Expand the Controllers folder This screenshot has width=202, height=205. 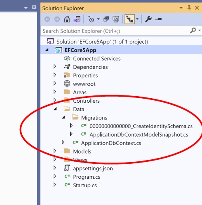pyautogui.click(x=55, y=100)
